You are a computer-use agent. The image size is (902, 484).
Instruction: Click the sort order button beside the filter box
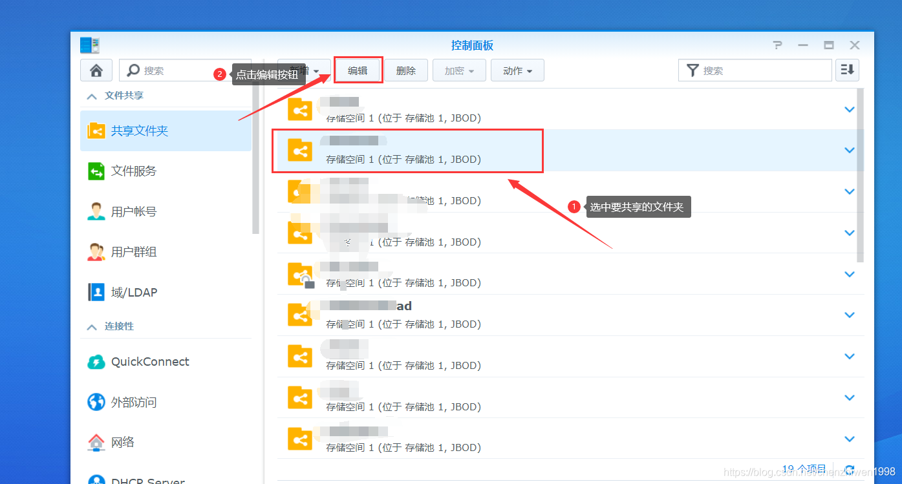pos(847,70)
